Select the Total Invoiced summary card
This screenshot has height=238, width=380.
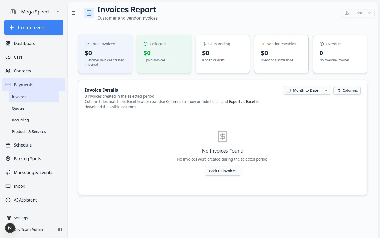click(x=105, y=54)
